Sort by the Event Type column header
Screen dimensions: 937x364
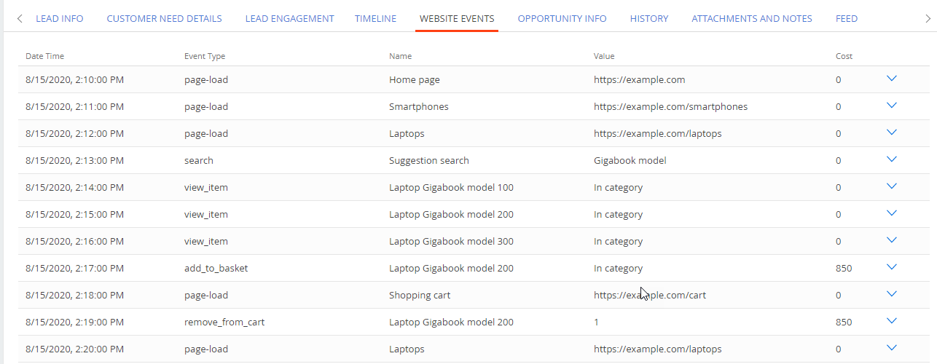click(205, 56)
